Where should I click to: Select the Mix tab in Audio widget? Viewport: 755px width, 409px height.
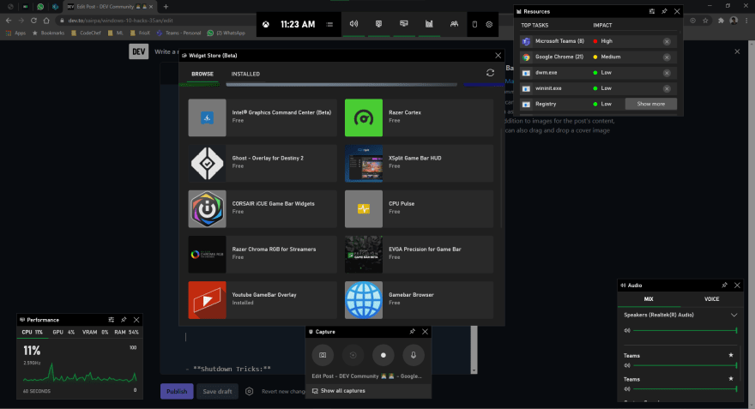click(x=649, y=299)
